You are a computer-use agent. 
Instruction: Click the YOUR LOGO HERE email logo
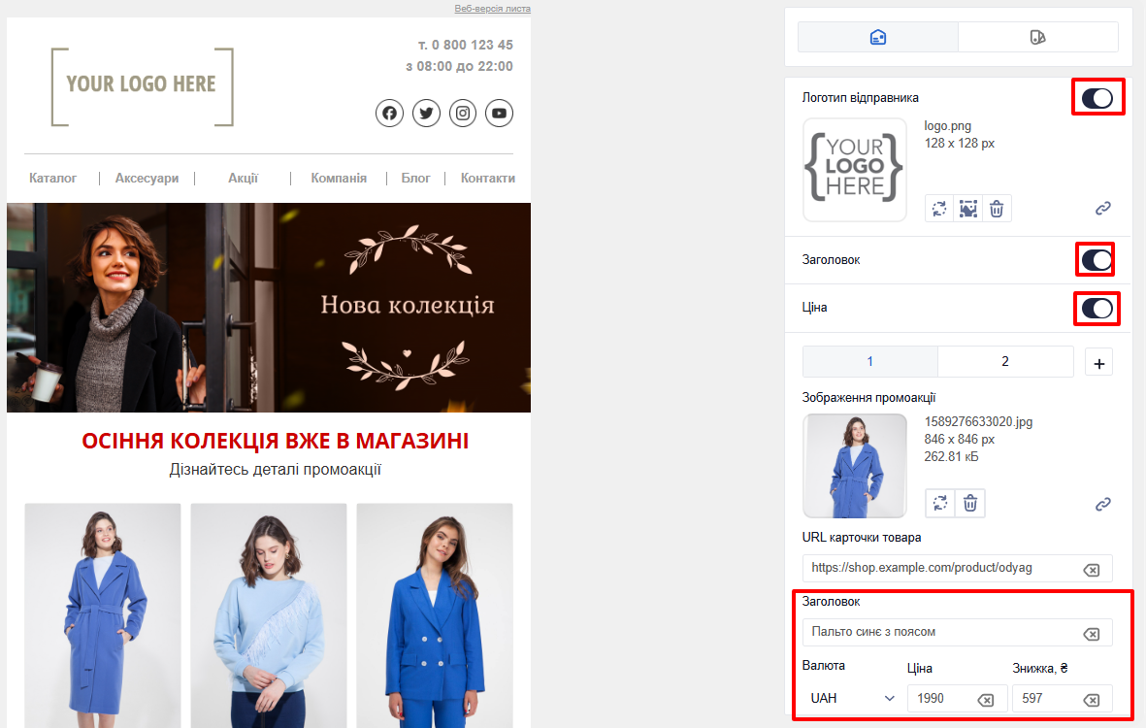(142, 87)
